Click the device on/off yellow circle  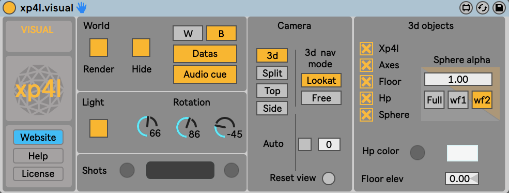(9, 8)
